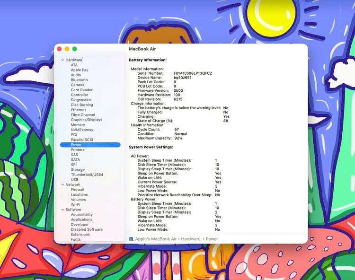Click the battery Serial Number value
The image size is (355, 280).
tap(193, 73)
